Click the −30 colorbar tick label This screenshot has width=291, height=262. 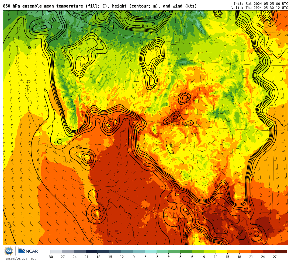pos(50,257)
